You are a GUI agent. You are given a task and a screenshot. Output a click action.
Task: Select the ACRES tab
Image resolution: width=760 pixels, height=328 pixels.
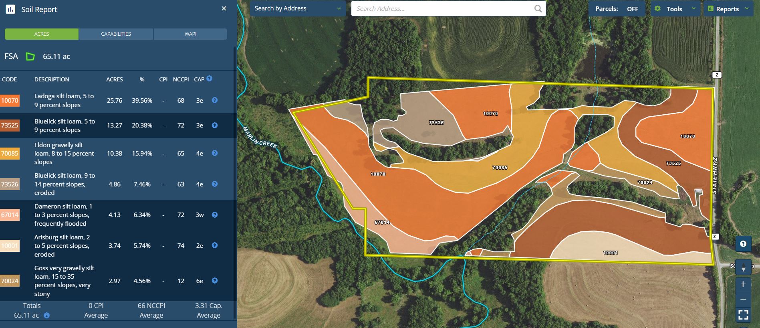point(42,34)
